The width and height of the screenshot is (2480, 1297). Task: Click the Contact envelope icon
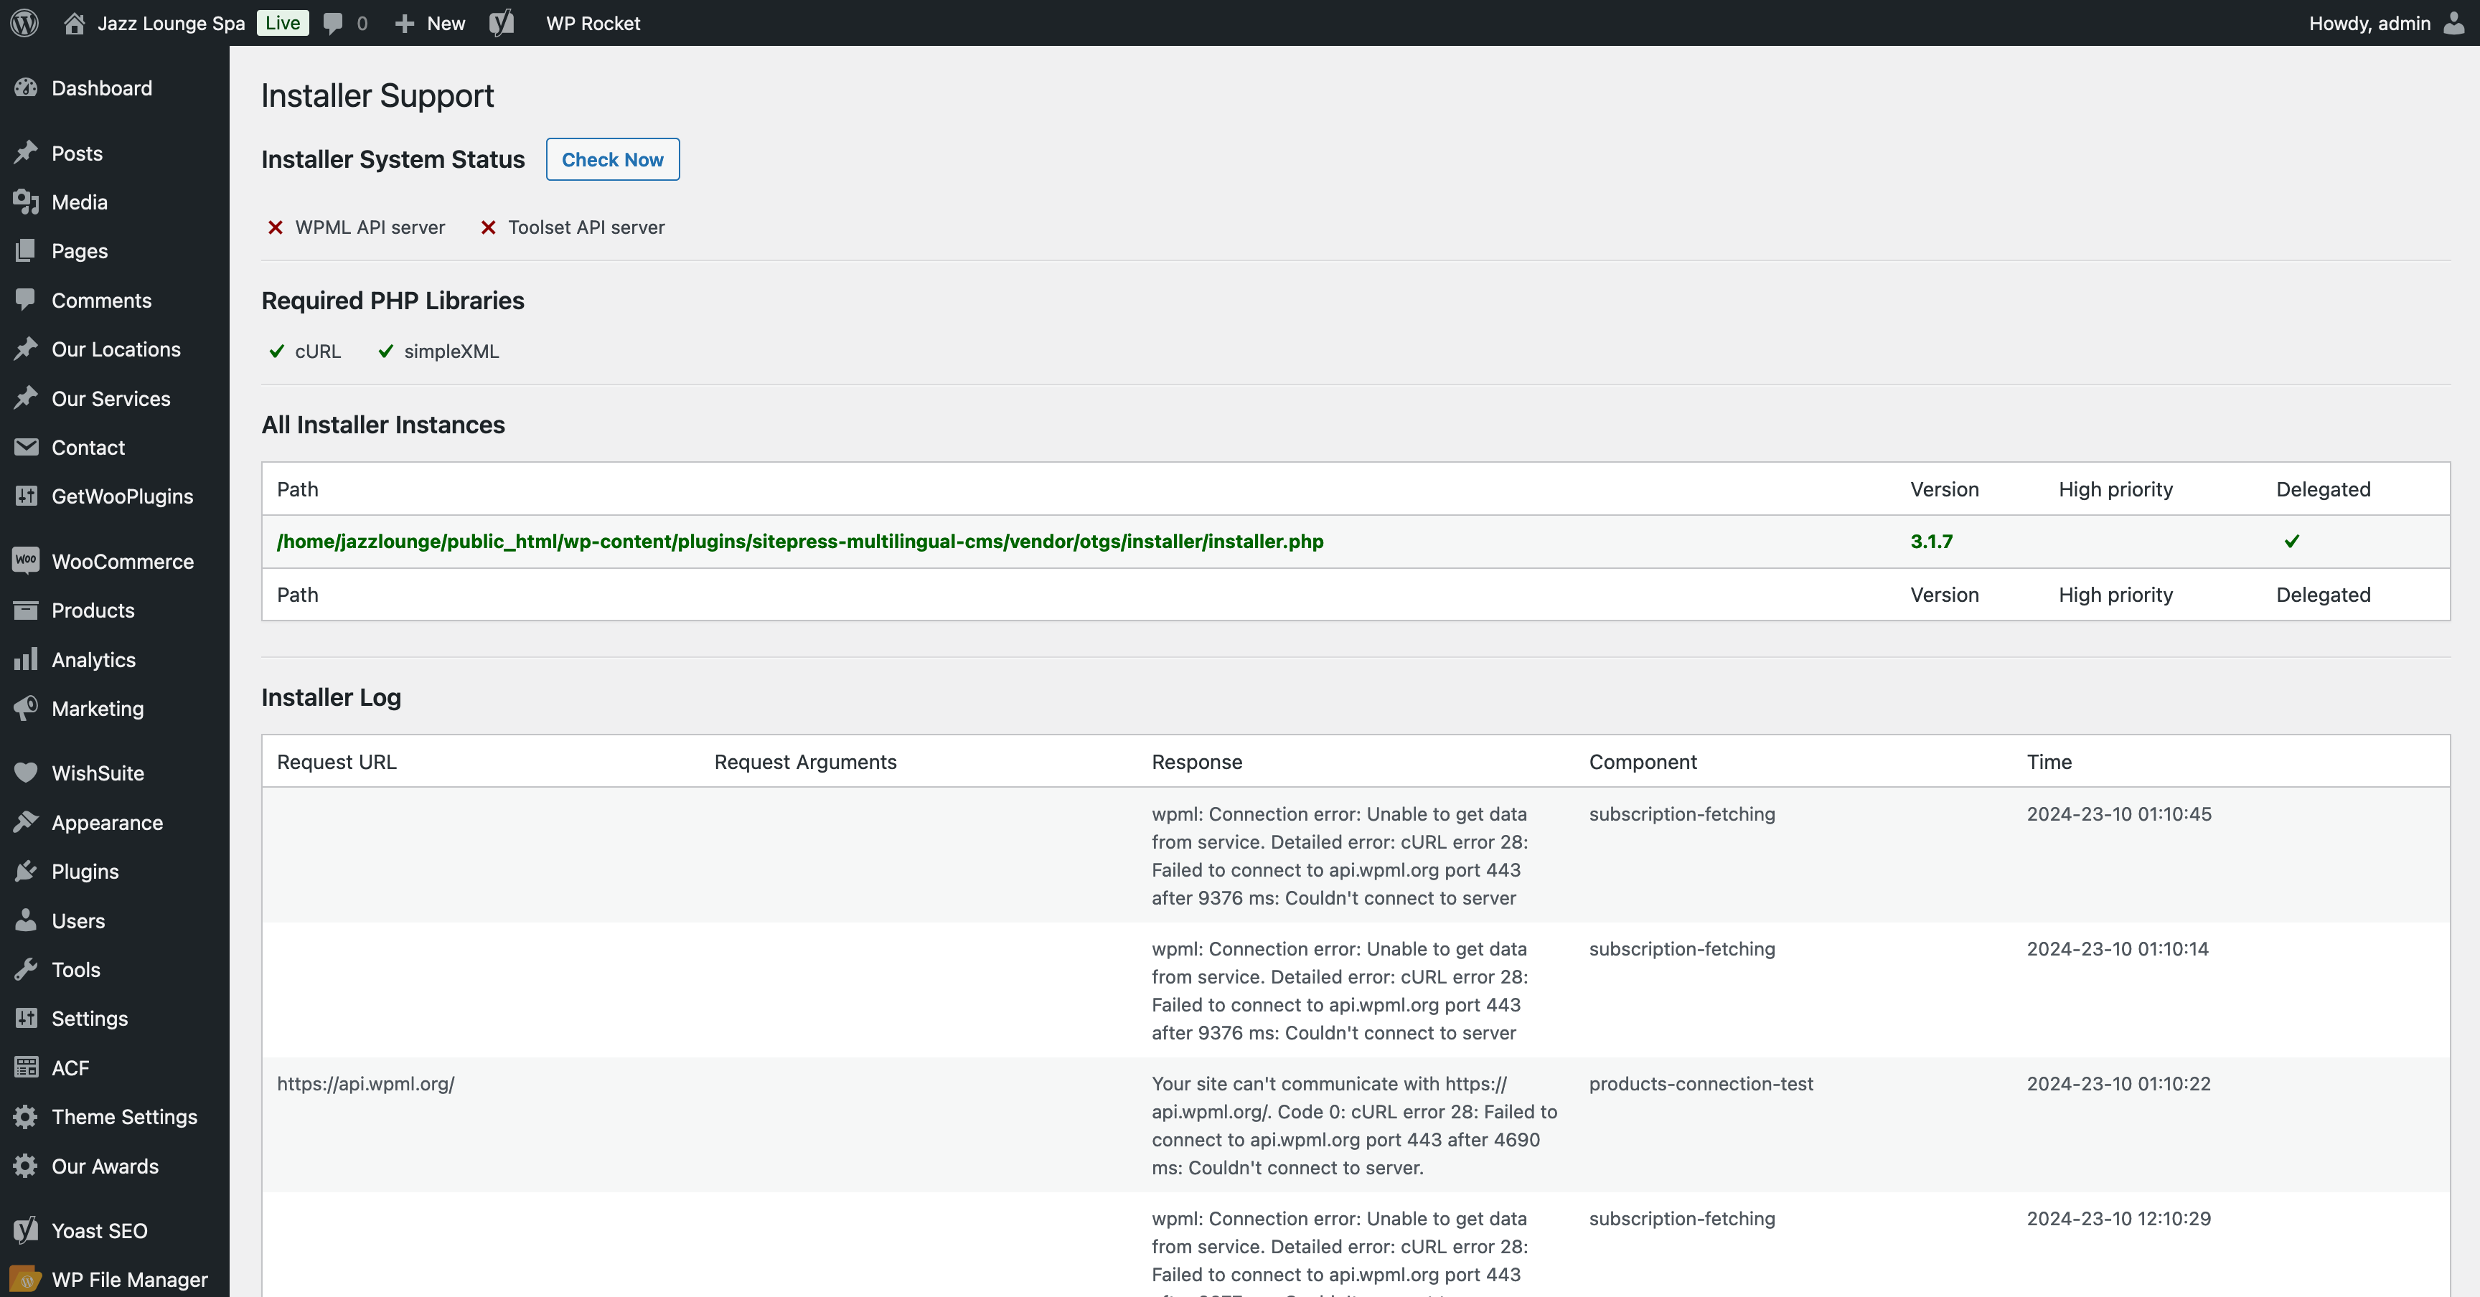(26, 448)
